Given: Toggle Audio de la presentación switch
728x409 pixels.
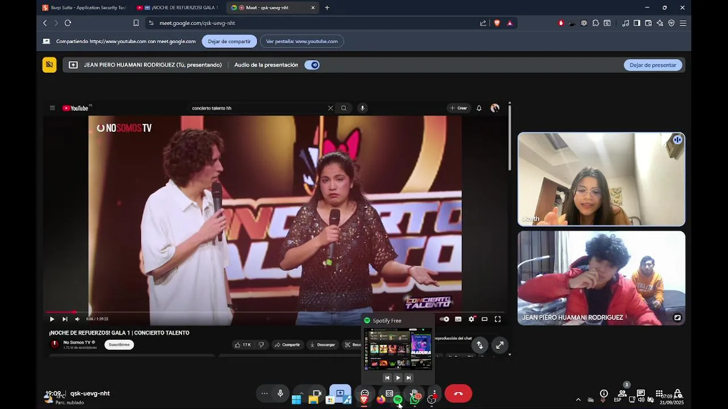Looking at the screenshot, I should coord(312,65).
